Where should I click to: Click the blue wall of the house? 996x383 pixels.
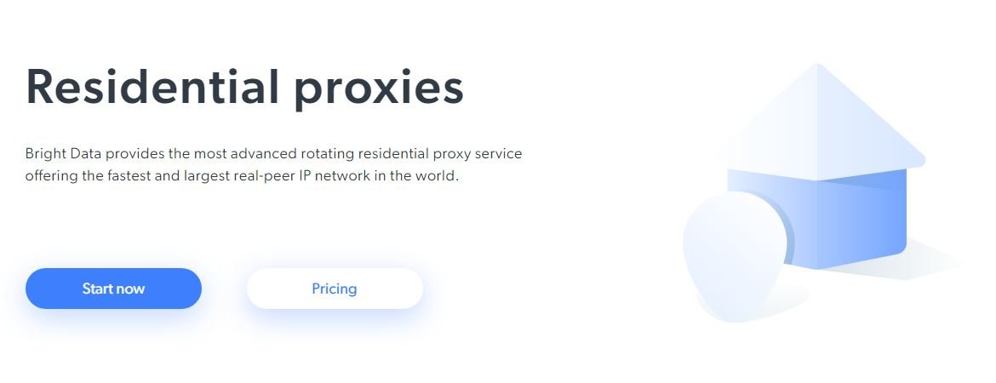coord(843,221)
